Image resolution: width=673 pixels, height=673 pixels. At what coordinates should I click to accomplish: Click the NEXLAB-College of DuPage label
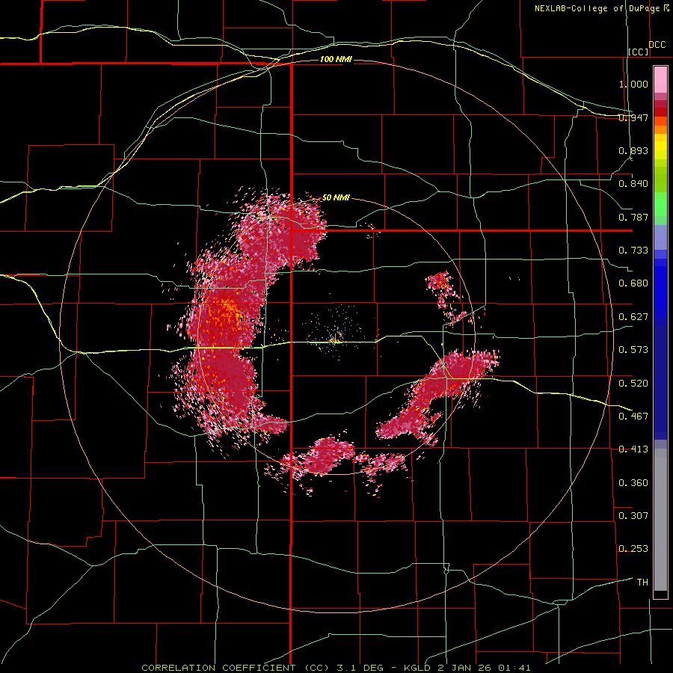[597, 8]
